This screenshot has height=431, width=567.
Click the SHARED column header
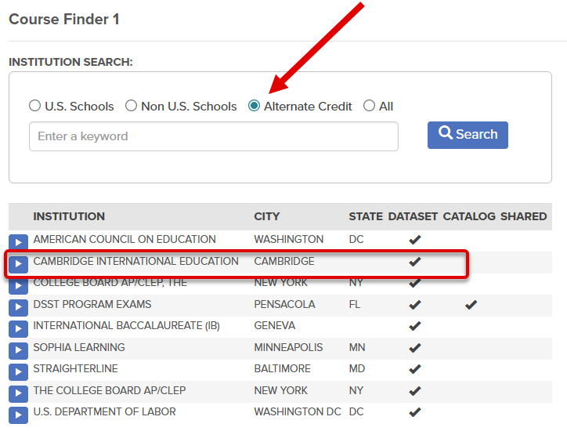(x=524, y=216)
